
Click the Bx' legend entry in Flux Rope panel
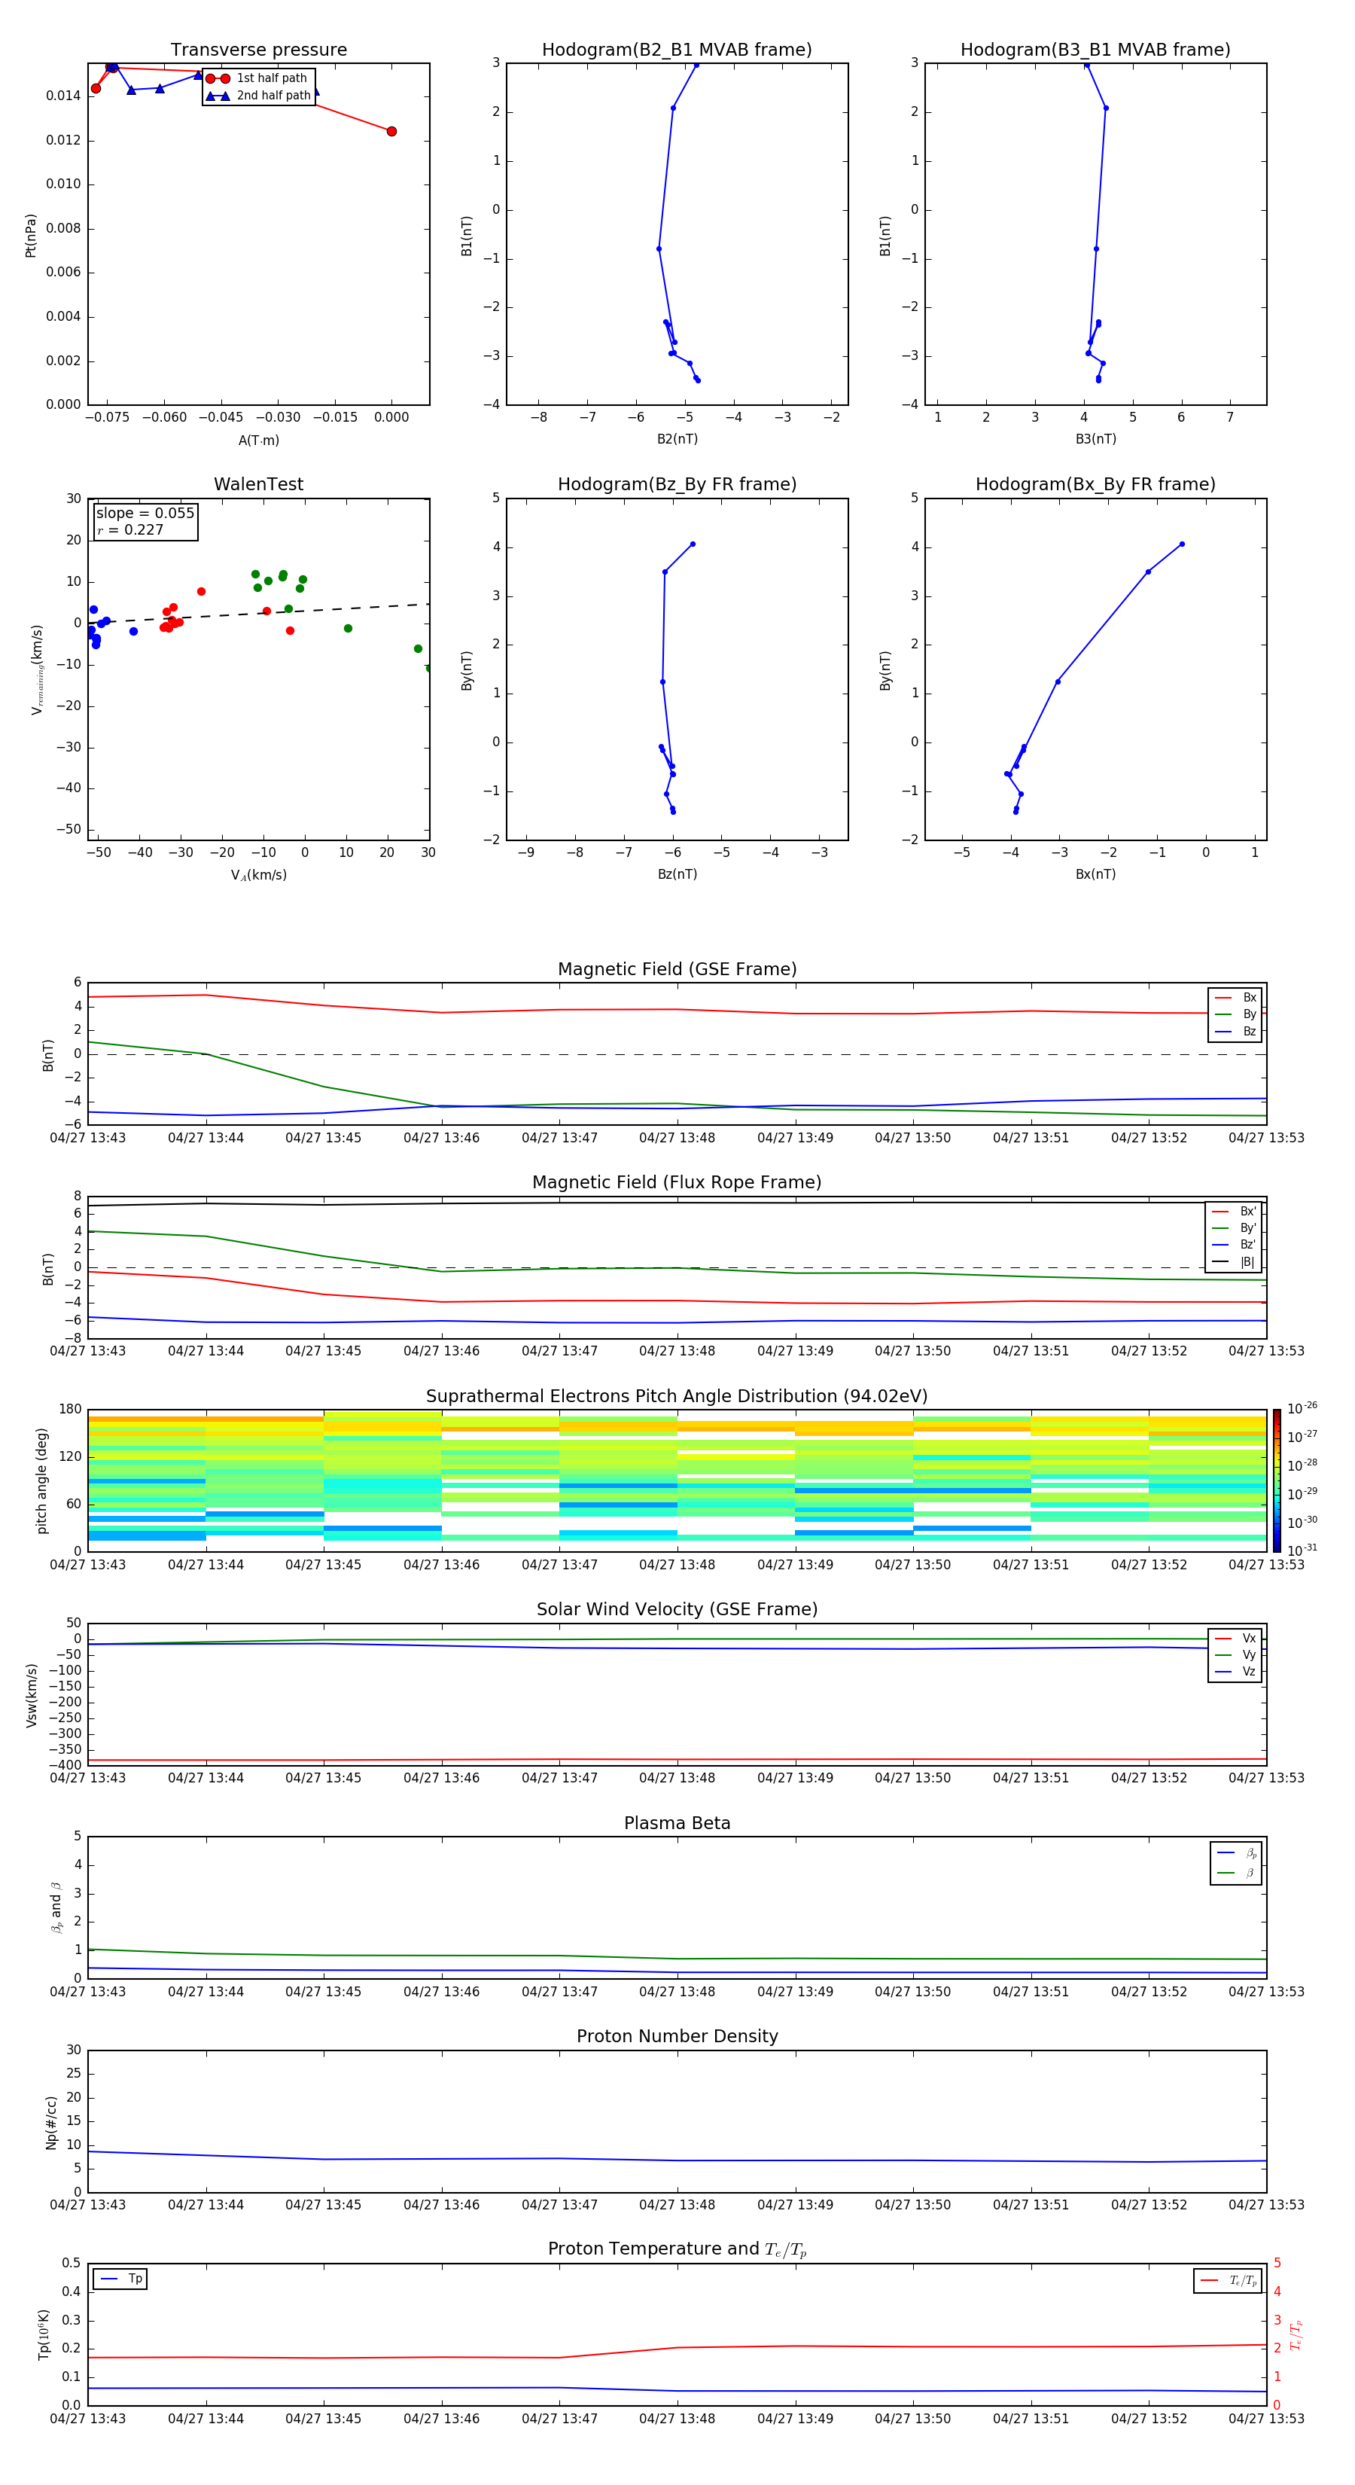[x=1235, y=1212]
